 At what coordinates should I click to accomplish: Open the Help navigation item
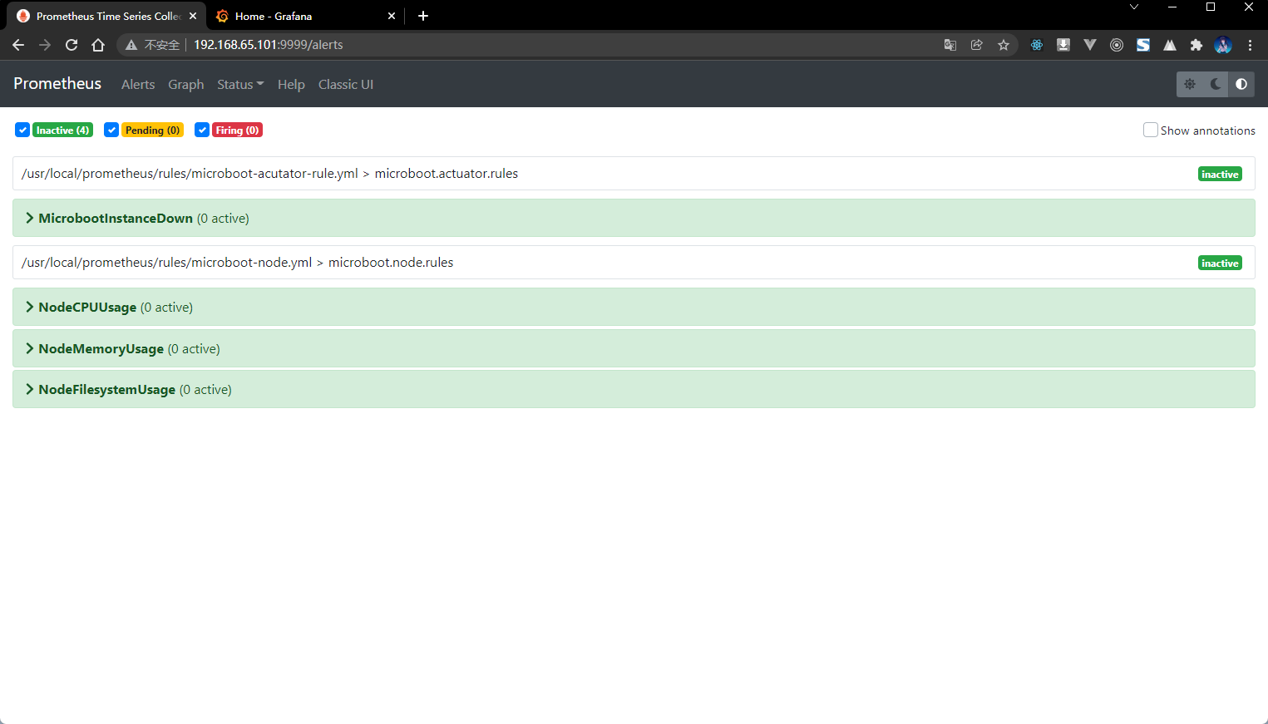(291, 84)
